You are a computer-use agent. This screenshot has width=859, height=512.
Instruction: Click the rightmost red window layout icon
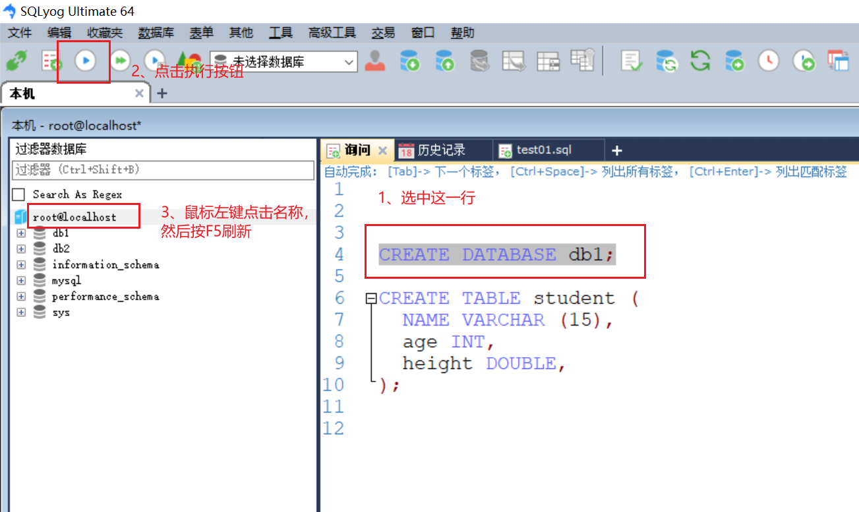point(839,61)
